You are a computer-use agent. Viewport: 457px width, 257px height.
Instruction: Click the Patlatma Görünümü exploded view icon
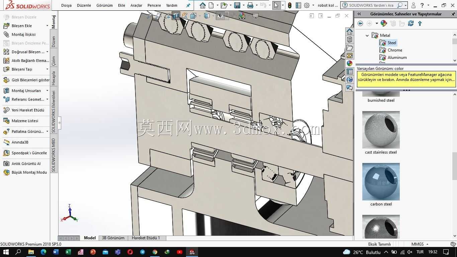[6, 132]
